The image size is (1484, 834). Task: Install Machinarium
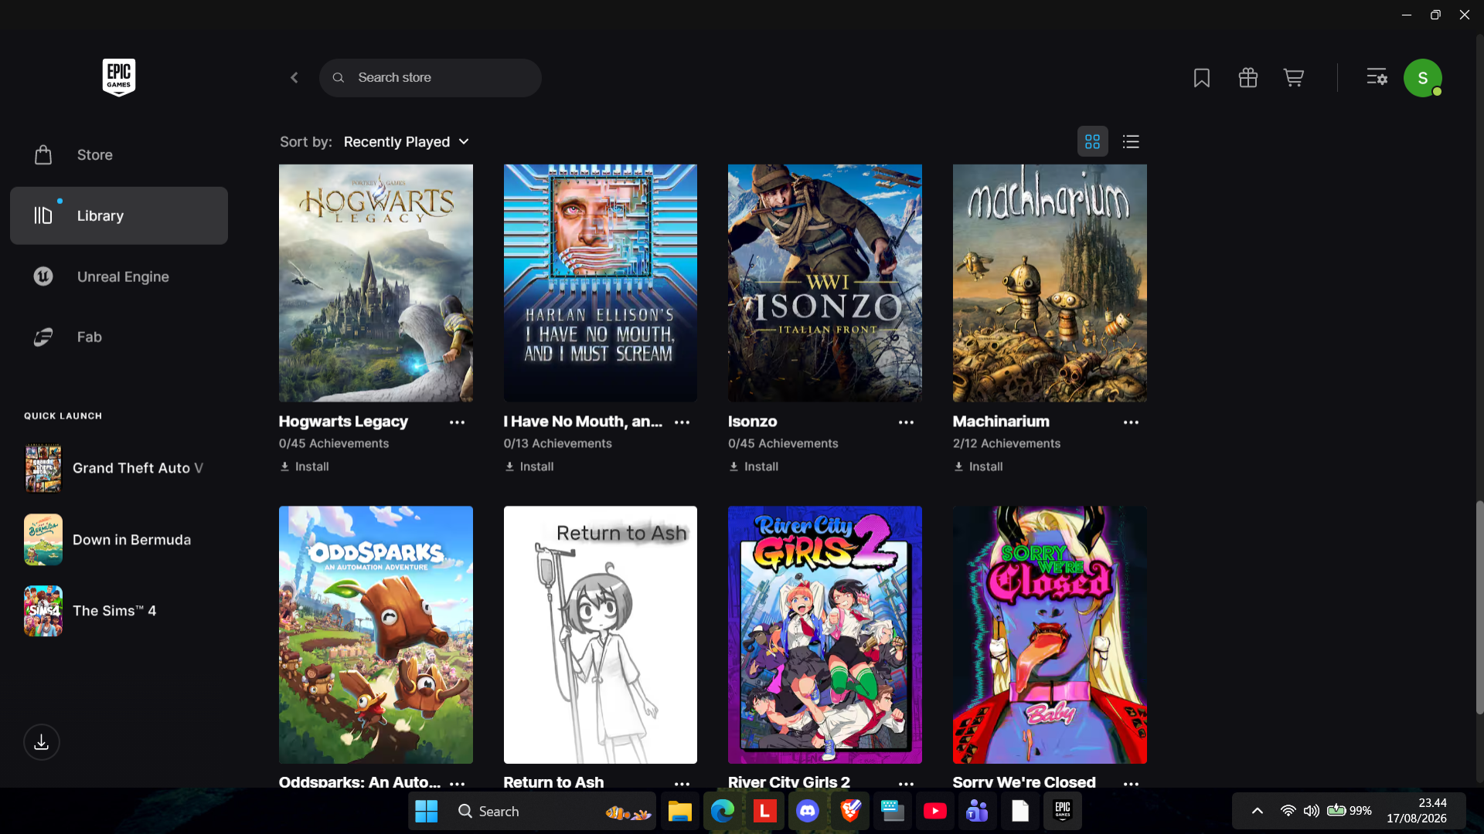point(979,466)
